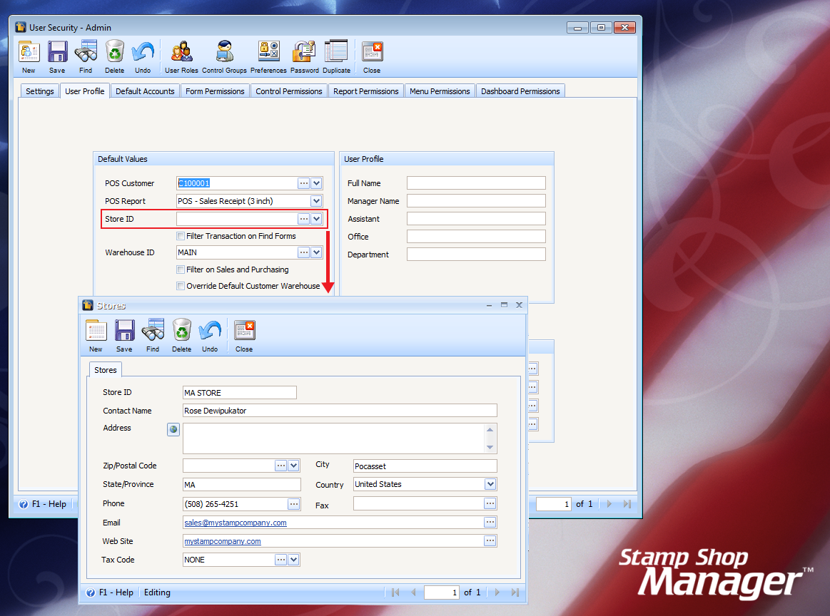
Task: Click the Manager Name field
Action: pos(476,201)
